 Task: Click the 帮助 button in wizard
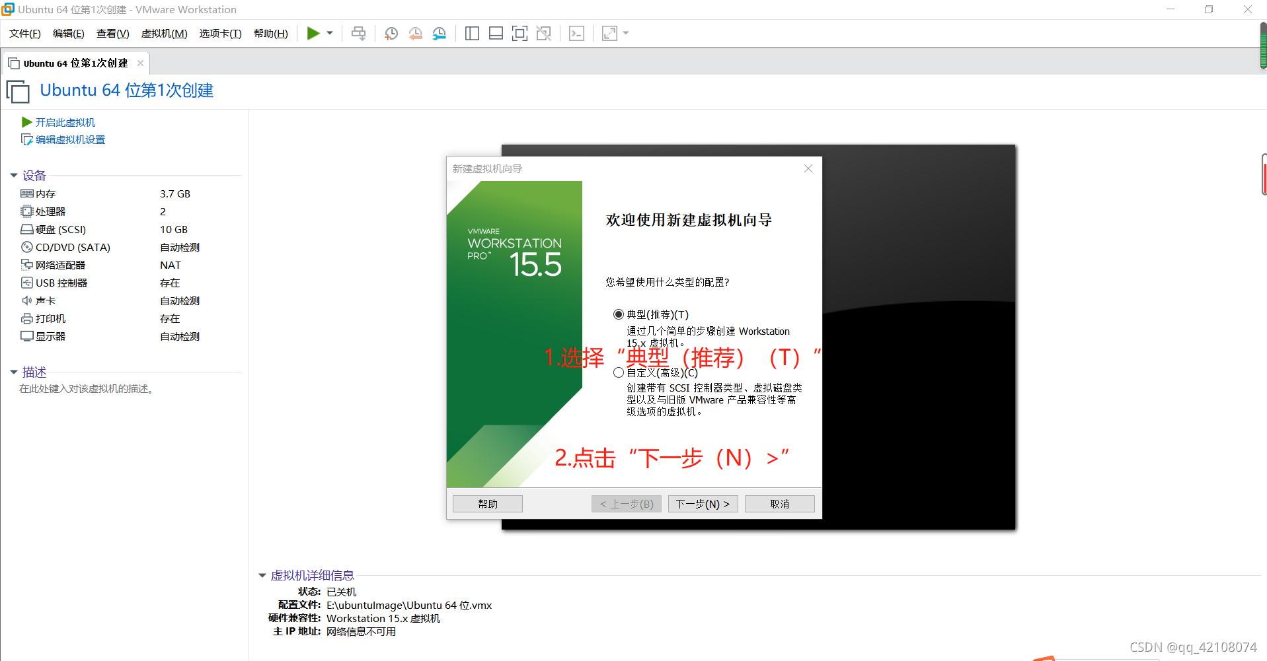pos(488,504)
